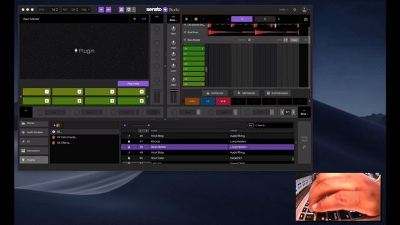Screen dimensions: 400x225
Task: Toggle the plugin window eye icon
Action: [x=144, y=19]
